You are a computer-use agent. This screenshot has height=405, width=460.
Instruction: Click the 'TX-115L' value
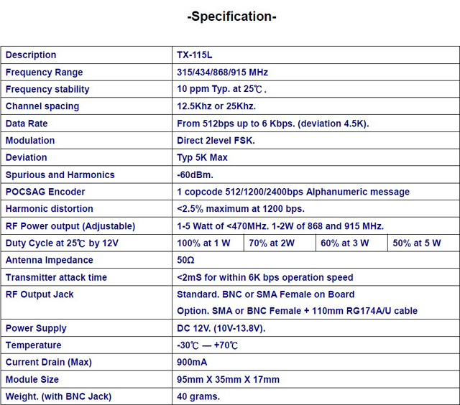tap(195, 55)
